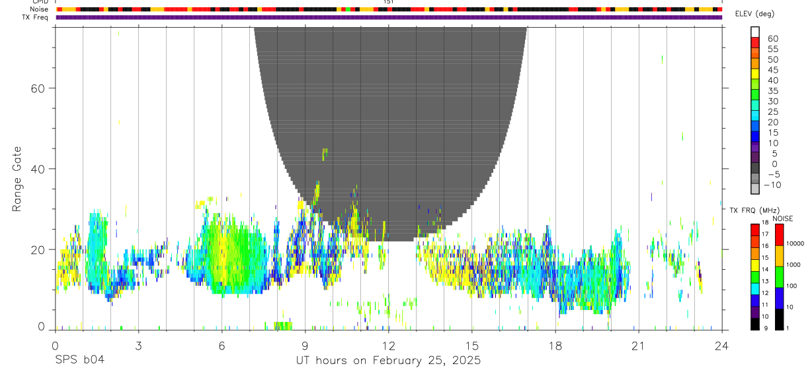Click the '-5' value in ELEV legend
812x374 pixels.
[x=774, y=174]
